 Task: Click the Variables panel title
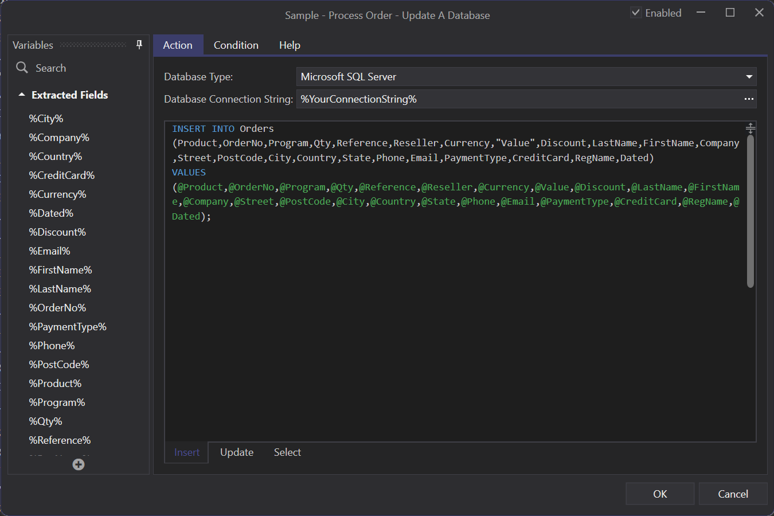(x=33, y=45)
